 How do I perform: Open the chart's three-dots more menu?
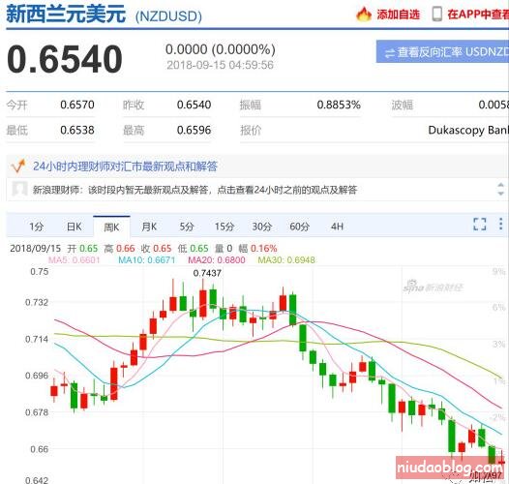(x=500, y=224)
